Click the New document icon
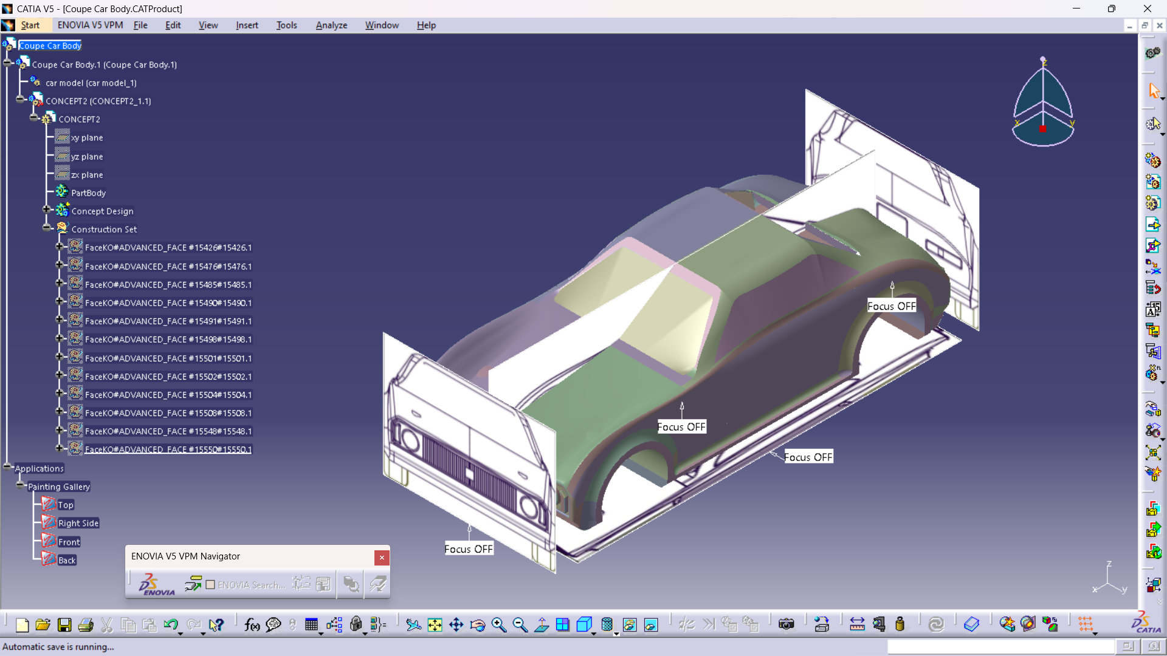 coord(22,624)
